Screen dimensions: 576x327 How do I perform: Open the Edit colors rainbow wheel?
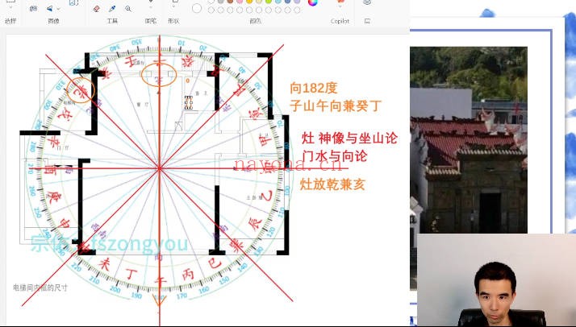coord(313,2)
